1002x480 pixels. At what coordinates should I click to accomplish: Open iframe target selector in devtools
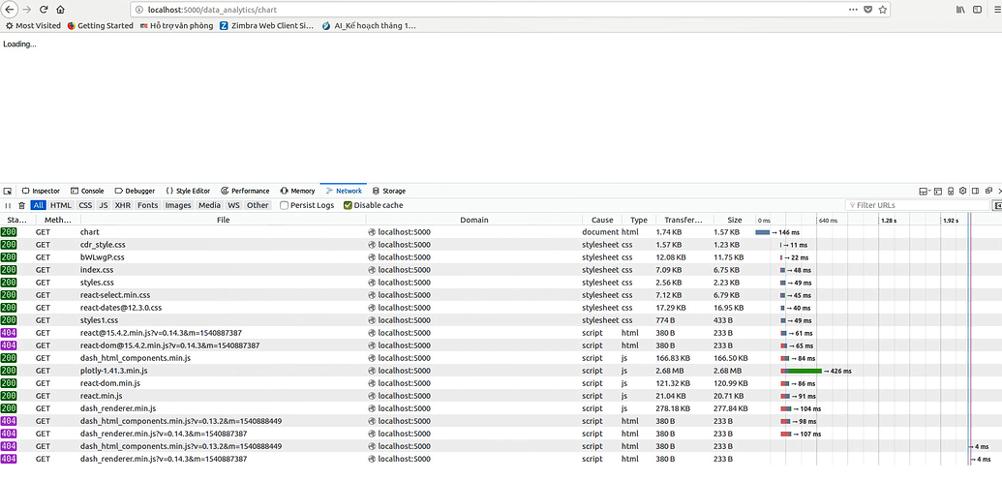pyautogui.click(x=924, y=191)
